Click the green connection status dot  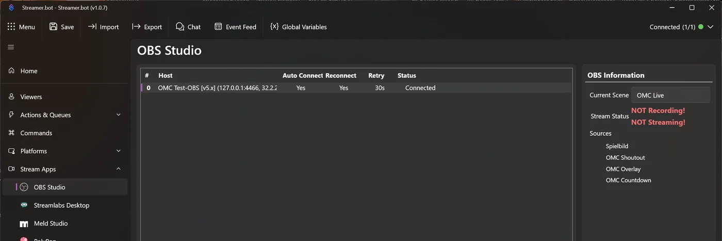pos(701,27)
